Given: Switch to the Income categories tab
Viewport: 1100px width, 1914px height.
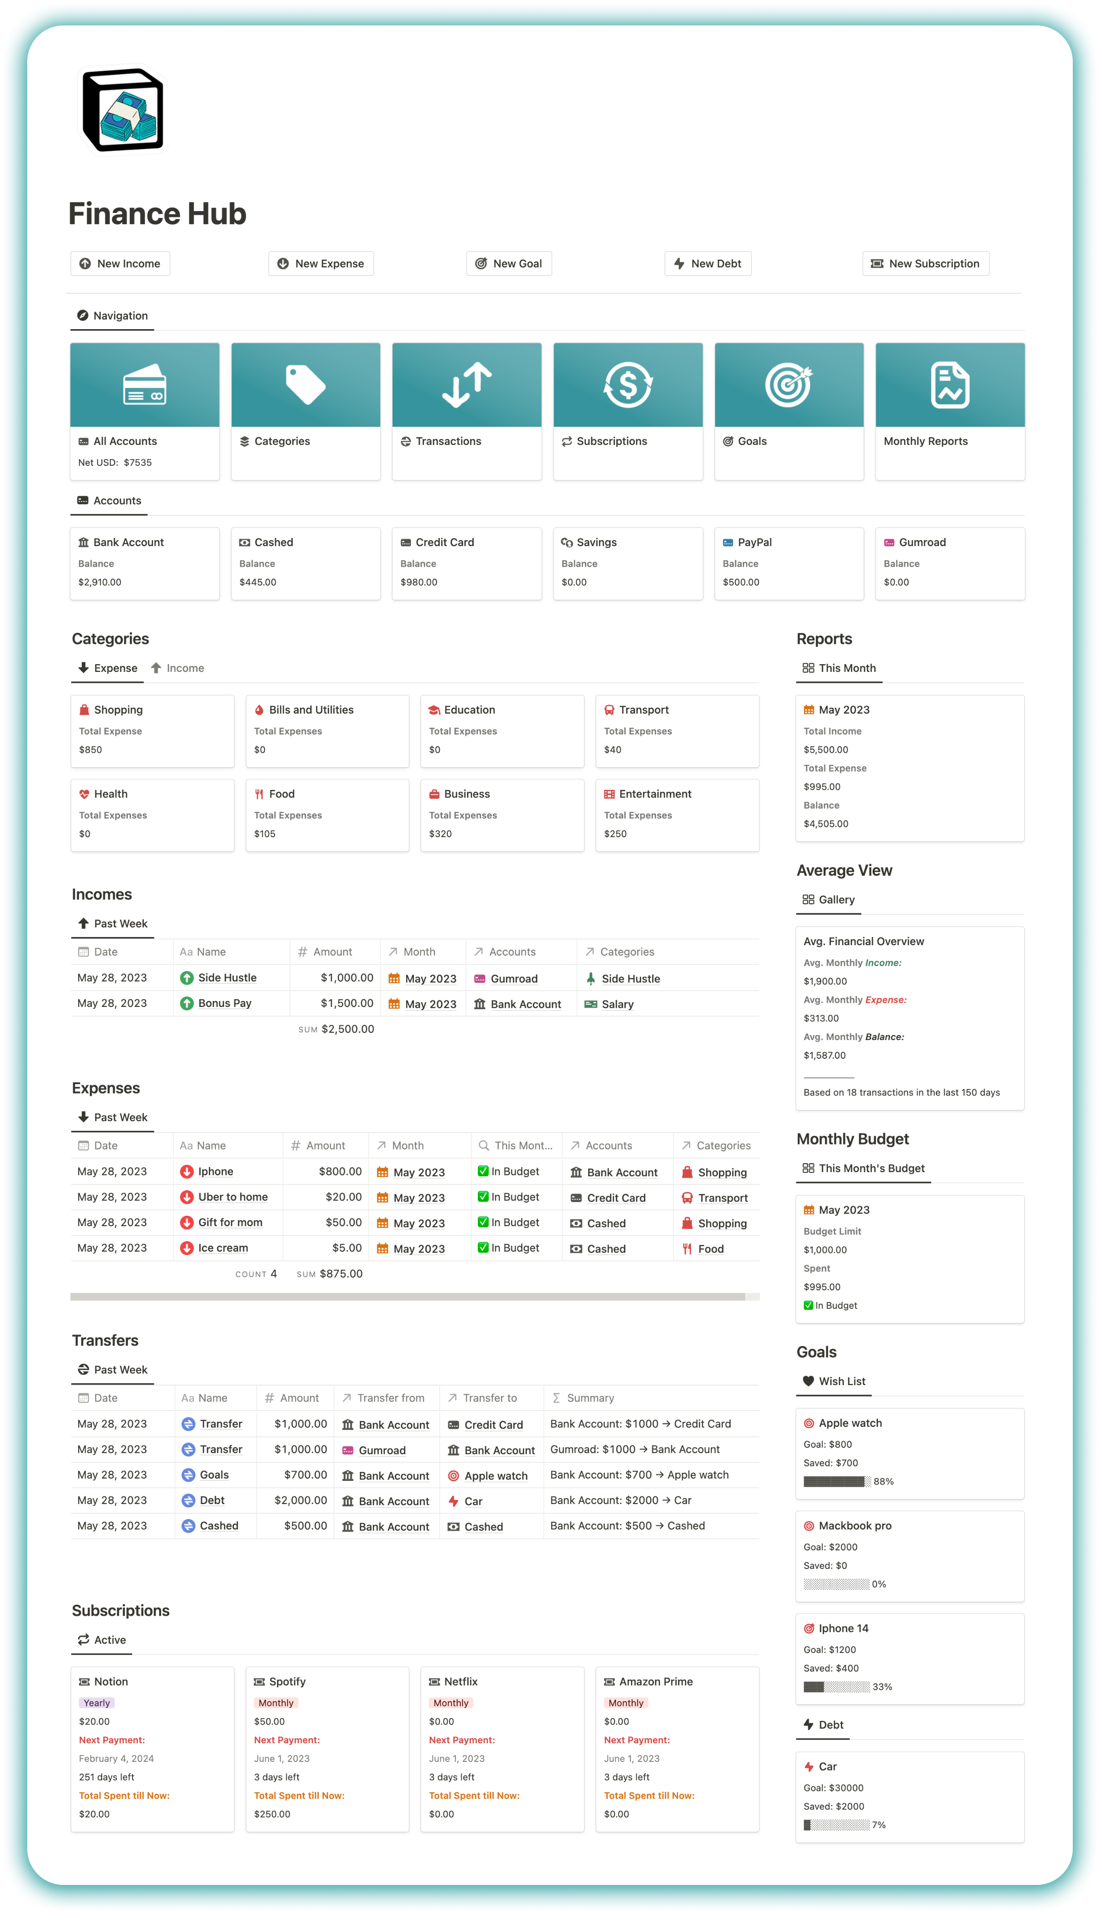Looking at the screenshot, I should pyautogui.click(x=177, y=668).
